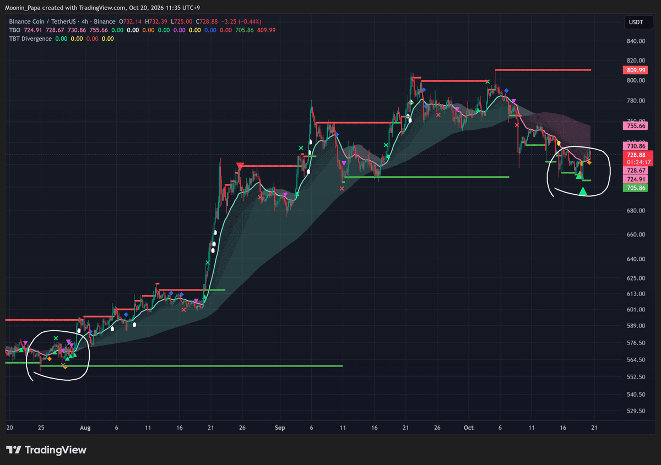Click the 601.00 price scale tick
Viewport: 661px width, 465px height.
coord(636,309)
